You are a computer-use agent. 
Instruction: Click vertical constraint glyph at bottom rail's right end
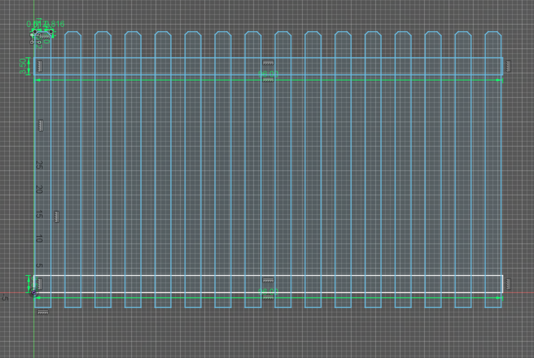508,283
